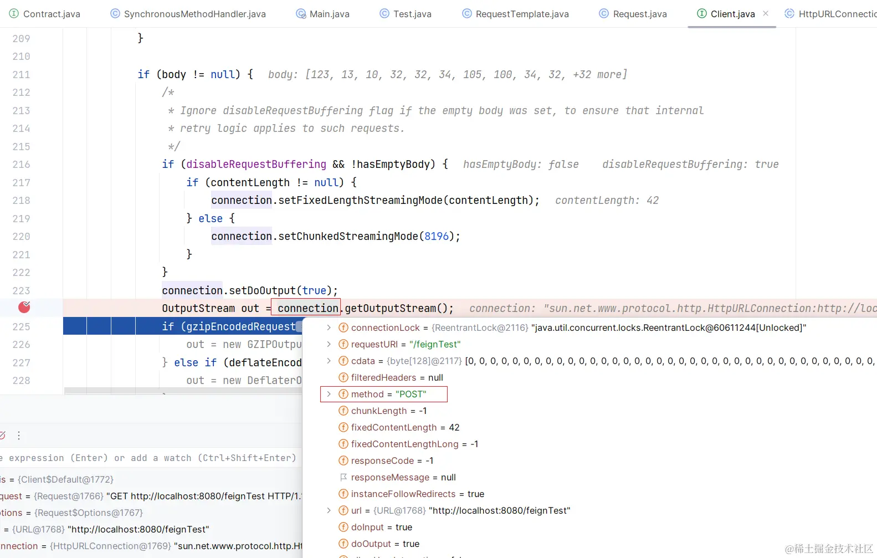The image size is (877, 558).
Task: Click the Main.java class icon
Action: click(301, 13)
